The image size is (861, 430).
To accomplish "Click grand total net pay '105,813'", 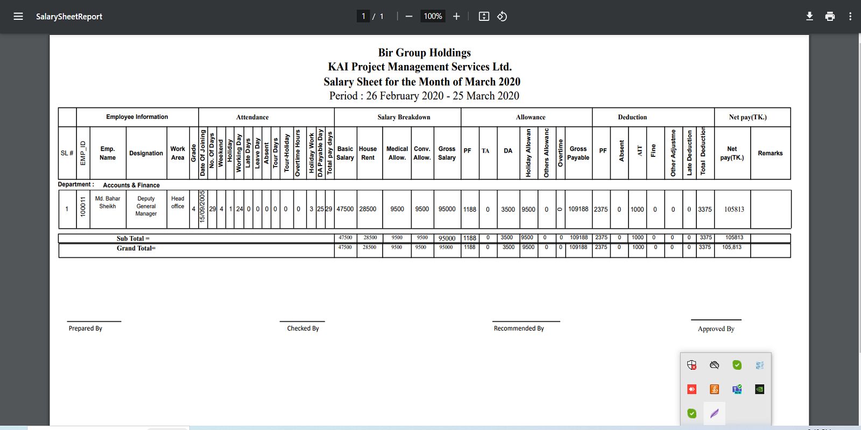I will (x=732, y=247).
